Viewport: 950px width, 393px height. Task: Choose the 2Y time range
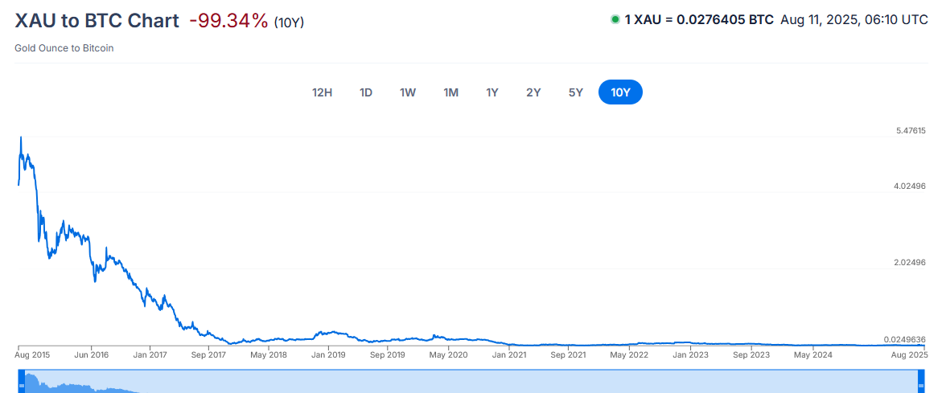(x=533, y=92)
